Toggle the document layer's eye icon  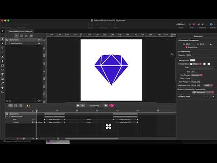click(39, 40)
